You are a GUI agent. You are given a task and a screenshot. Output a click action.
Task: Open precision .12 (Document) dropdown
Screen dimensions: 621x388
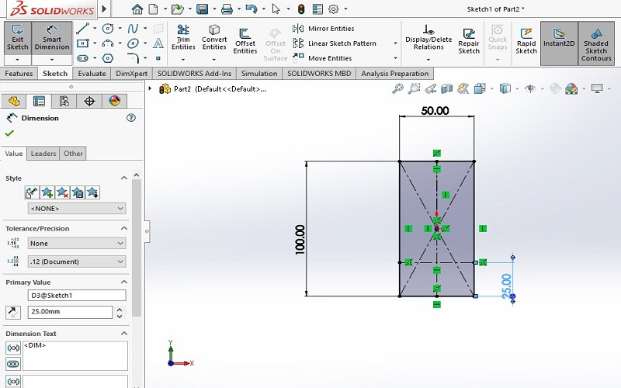coord(77,262)
